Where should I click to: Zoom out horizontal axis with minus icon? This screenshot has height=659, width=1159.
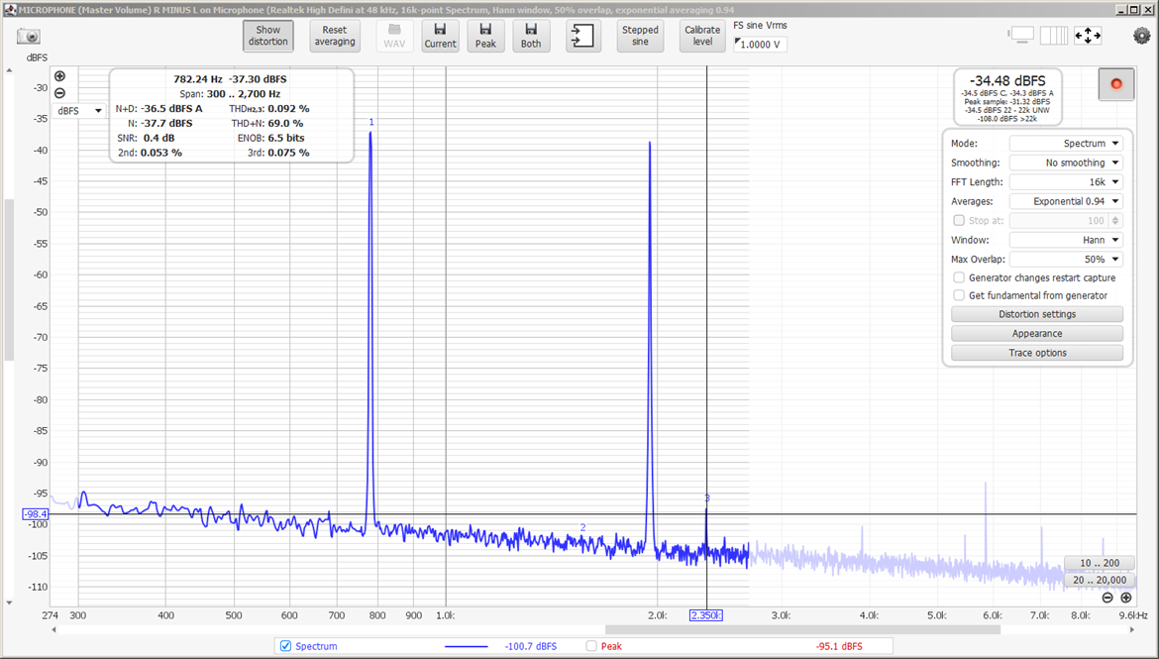[1107, 598]
